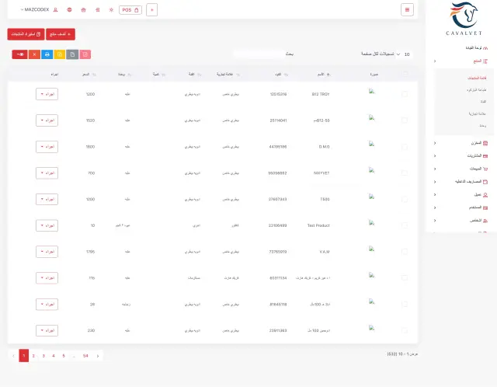497x387 pixels.
Task: Select Product list (قائمة المنتجات) submenu item
Action: pos(477,78)
